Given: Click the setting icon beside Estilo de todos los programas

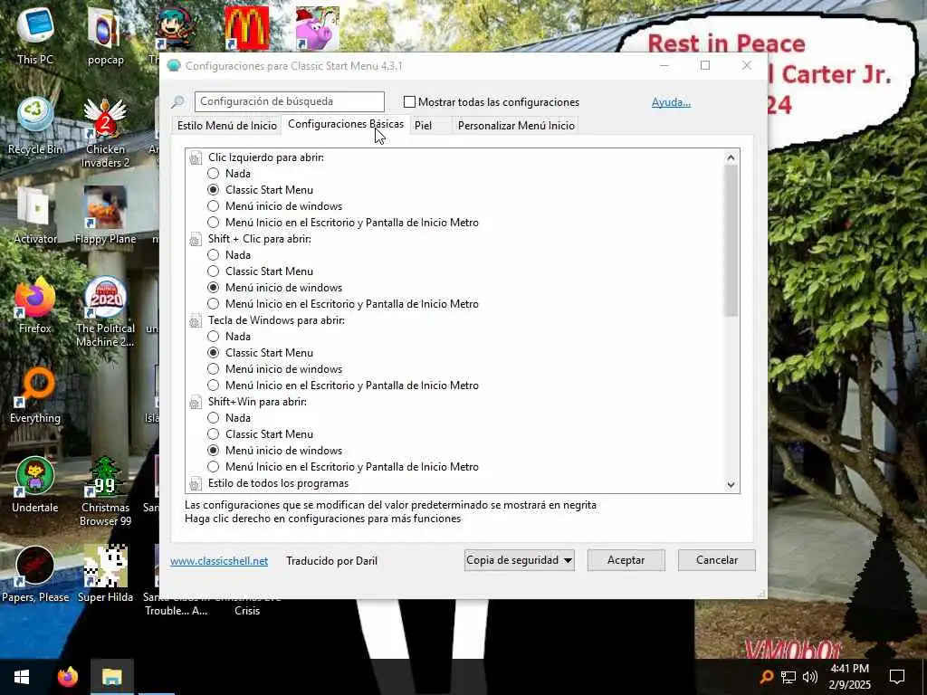Looking at the screenshot, I should 196,483.
